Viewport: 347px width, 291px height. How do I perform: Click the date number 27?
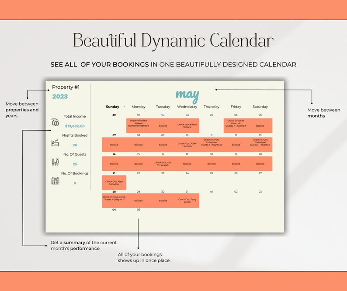[x=260, y=173]
